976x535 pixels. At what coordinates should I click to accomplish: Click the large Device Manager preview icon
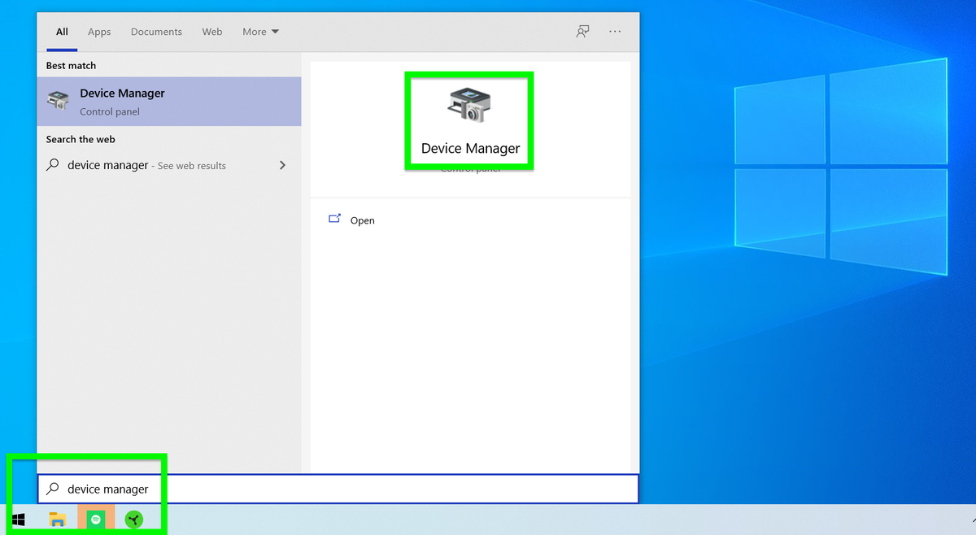468,104
